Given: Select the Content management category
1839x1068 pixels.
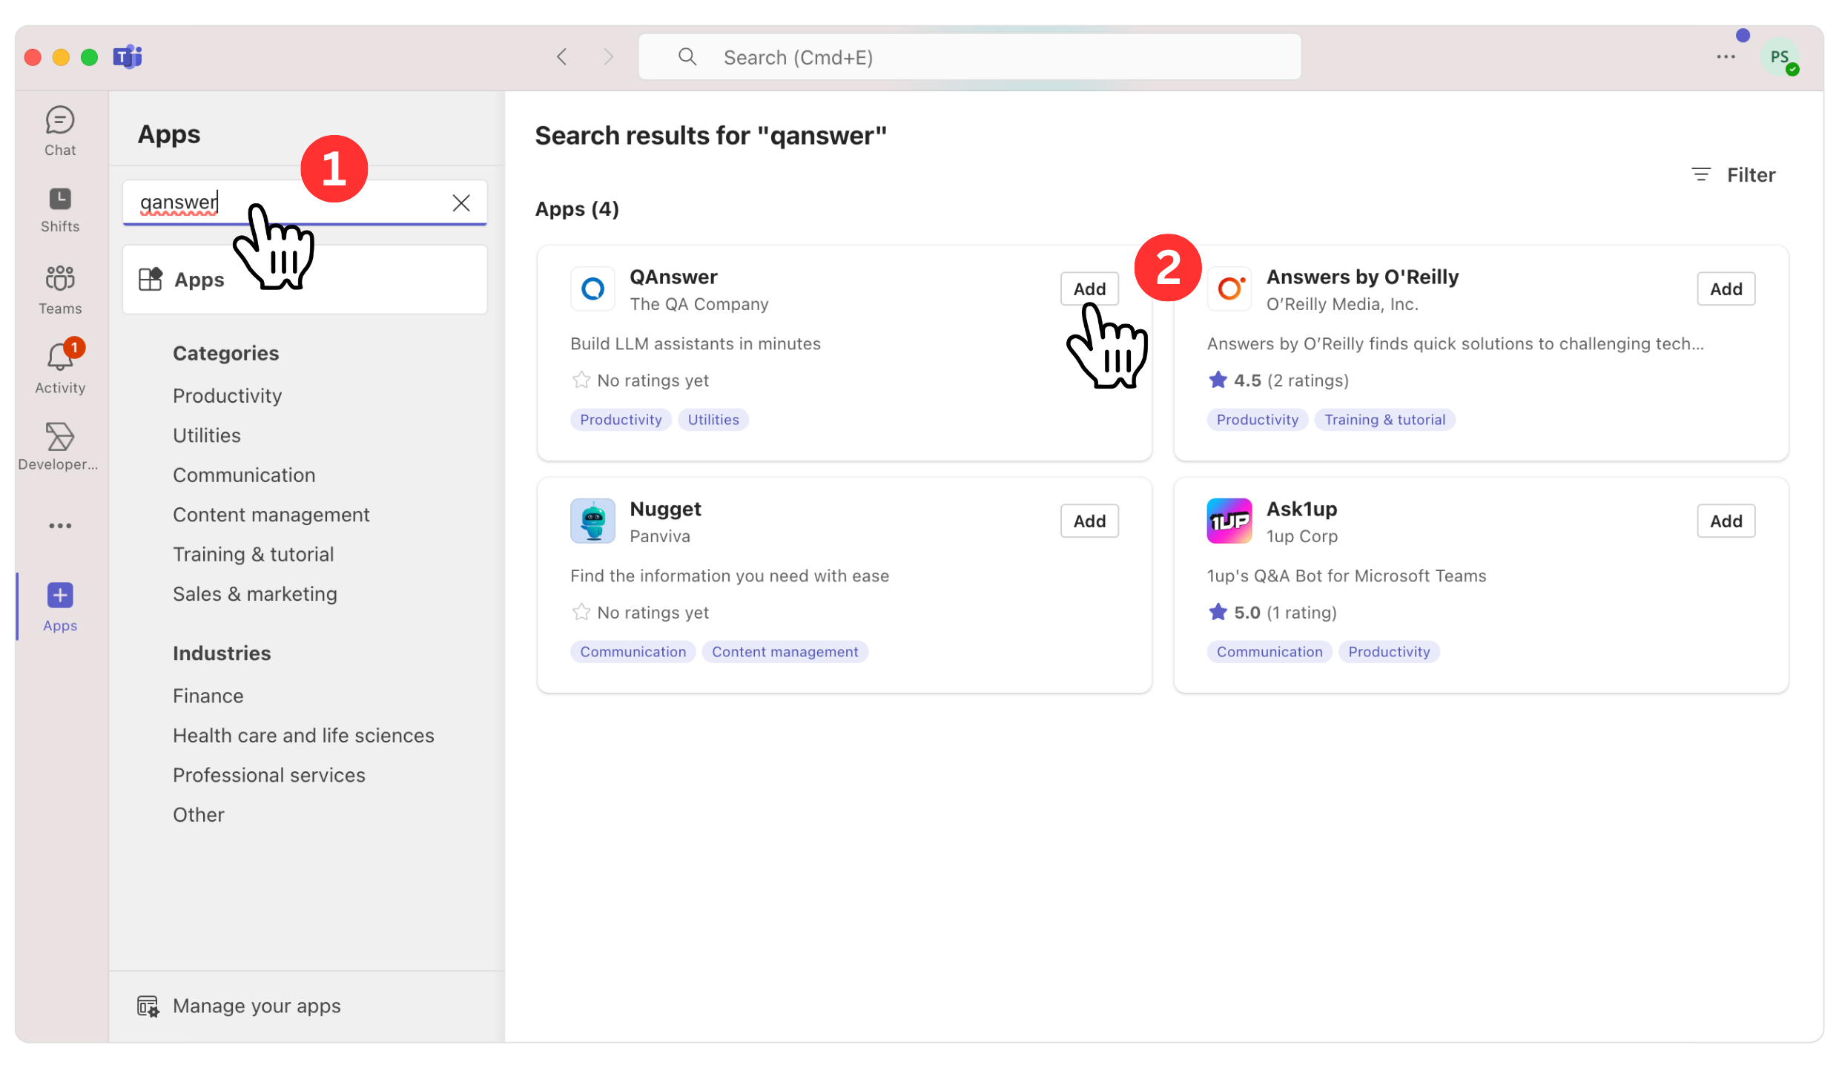Looking at the screenshot, I should (271, 515).
